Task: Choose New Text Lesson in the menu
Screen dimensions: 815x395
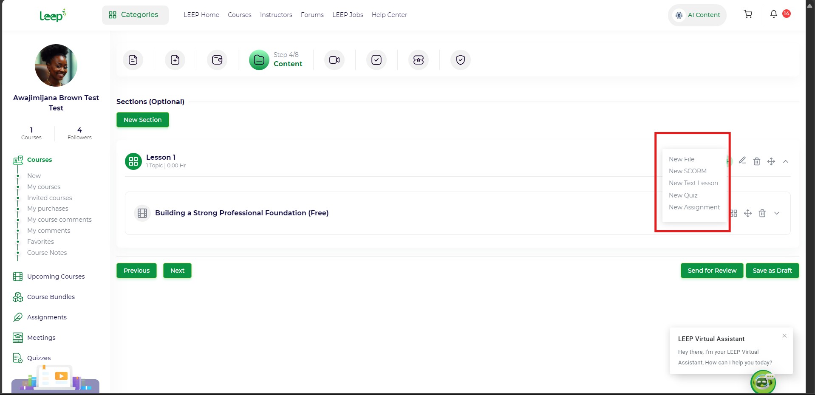Action: point(693,183)
